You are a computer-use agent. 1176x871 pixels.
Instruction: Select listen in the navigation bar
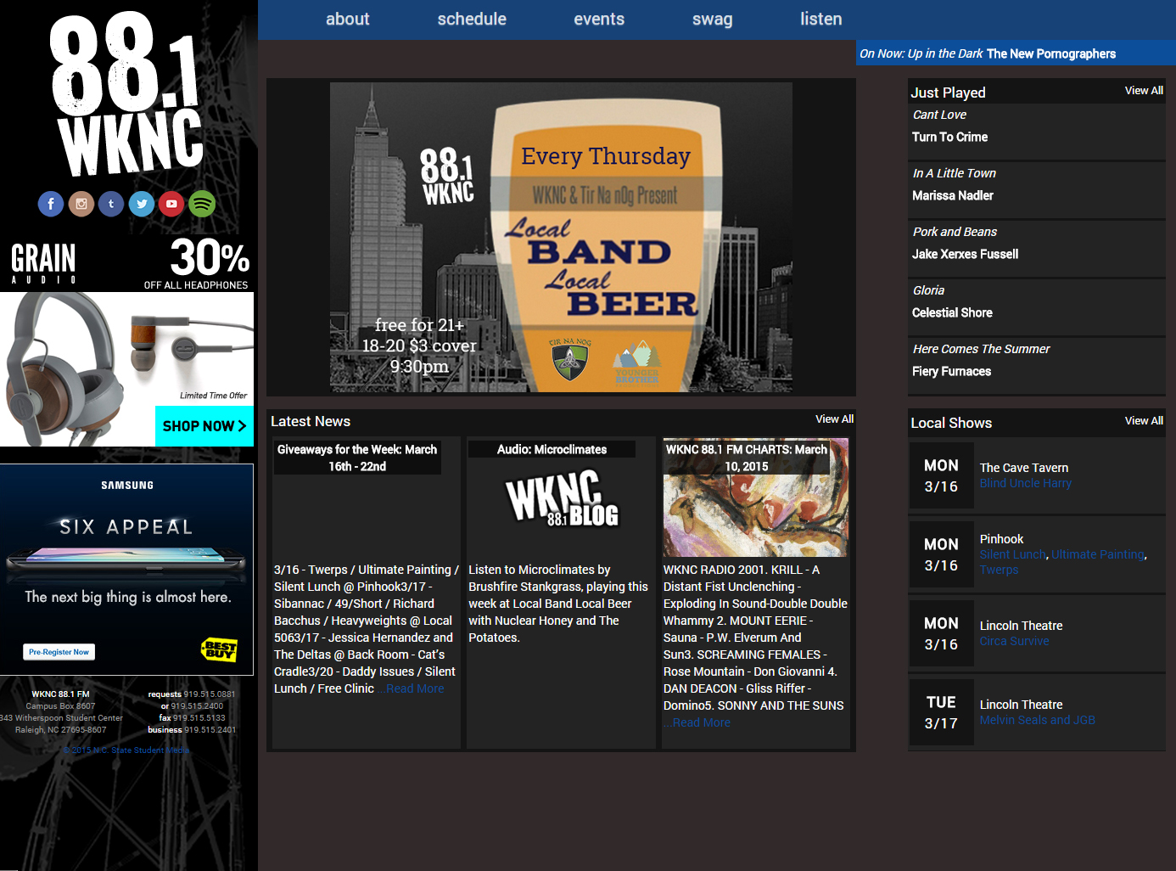821,19
